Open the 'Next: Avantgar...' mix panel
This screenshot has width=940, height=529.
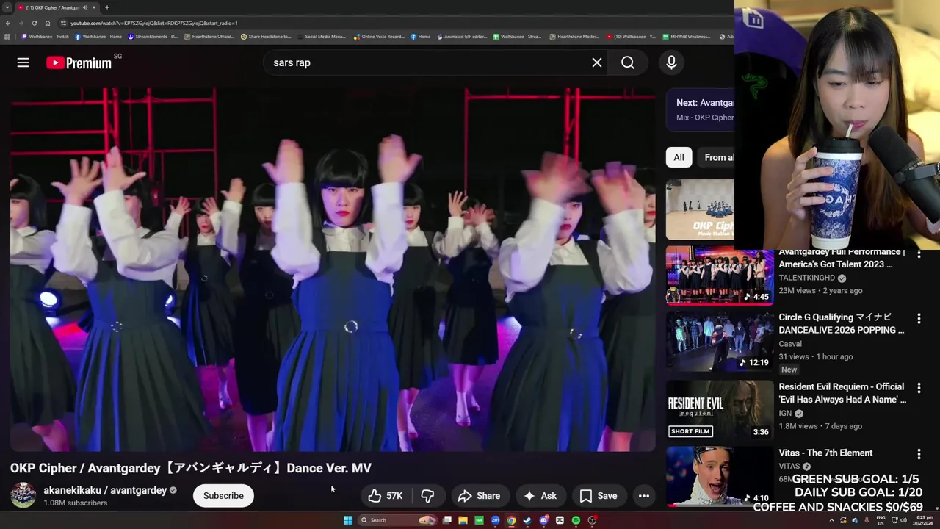pyautogui.click(x=700, y=109)
